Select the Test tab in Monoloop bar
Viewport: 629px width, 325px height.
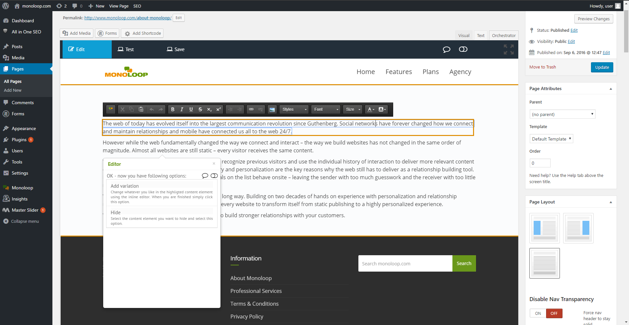coord(126,49)
